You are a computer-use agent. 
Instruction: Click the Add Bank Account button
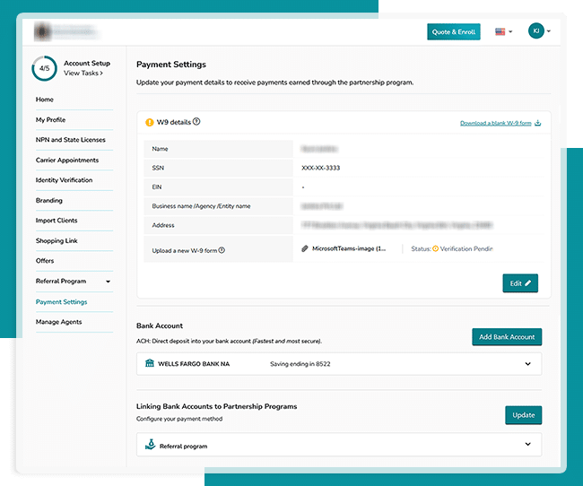coord(507,337)
